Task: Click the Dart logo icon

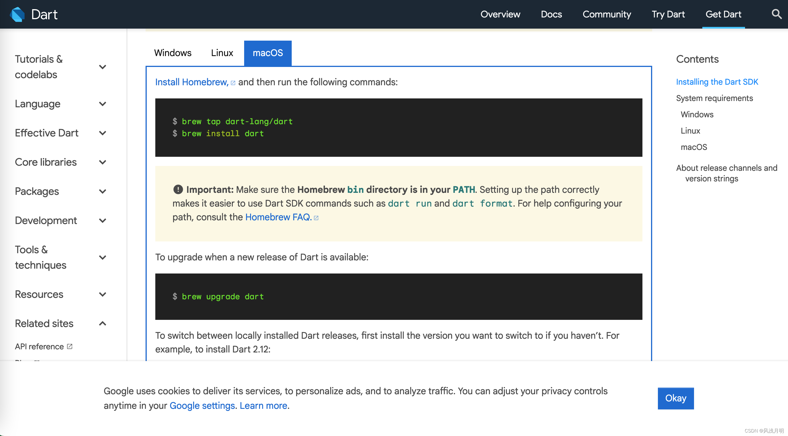Action: (x=17, y=14)
